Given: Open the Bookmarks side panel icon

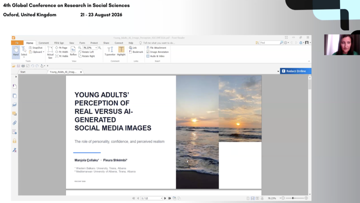Looking at the screenshot, I should click(14, 86).
